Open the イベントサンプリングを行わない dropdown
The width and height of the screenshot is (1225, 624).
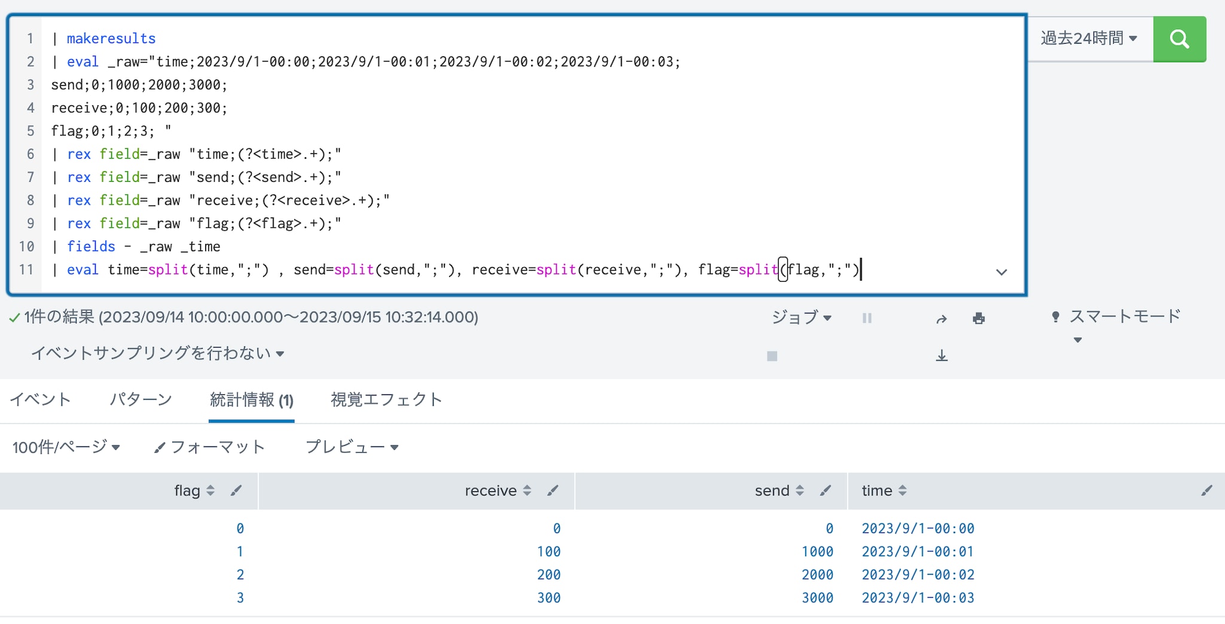(x=157, y=354)
